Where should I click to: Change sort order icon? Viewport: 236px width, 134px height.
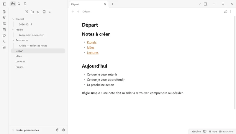tap(38, 12)
